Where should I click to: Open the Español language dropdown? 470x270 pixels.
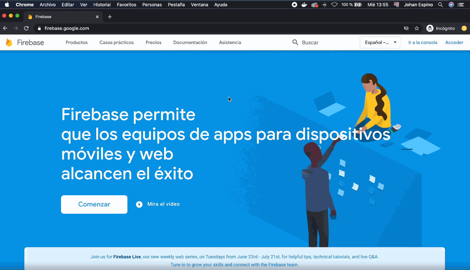[380, 42]
